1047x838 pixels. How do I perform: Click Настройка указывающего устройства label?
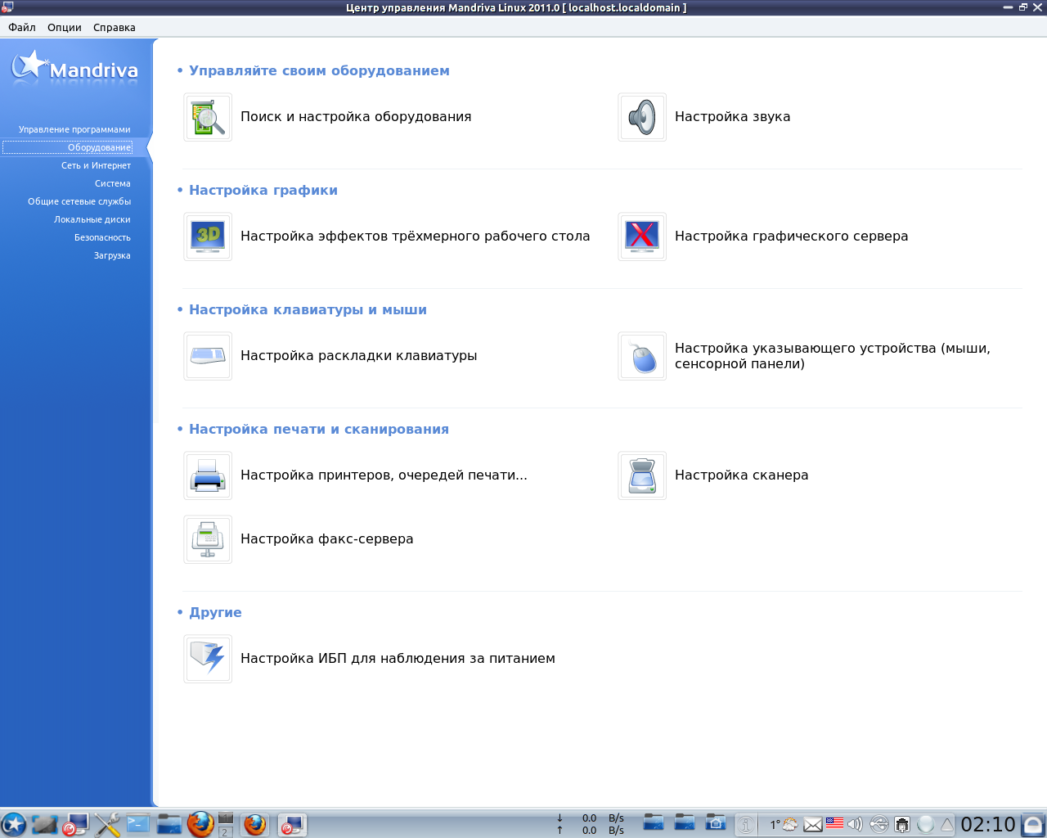pos(833,356)
